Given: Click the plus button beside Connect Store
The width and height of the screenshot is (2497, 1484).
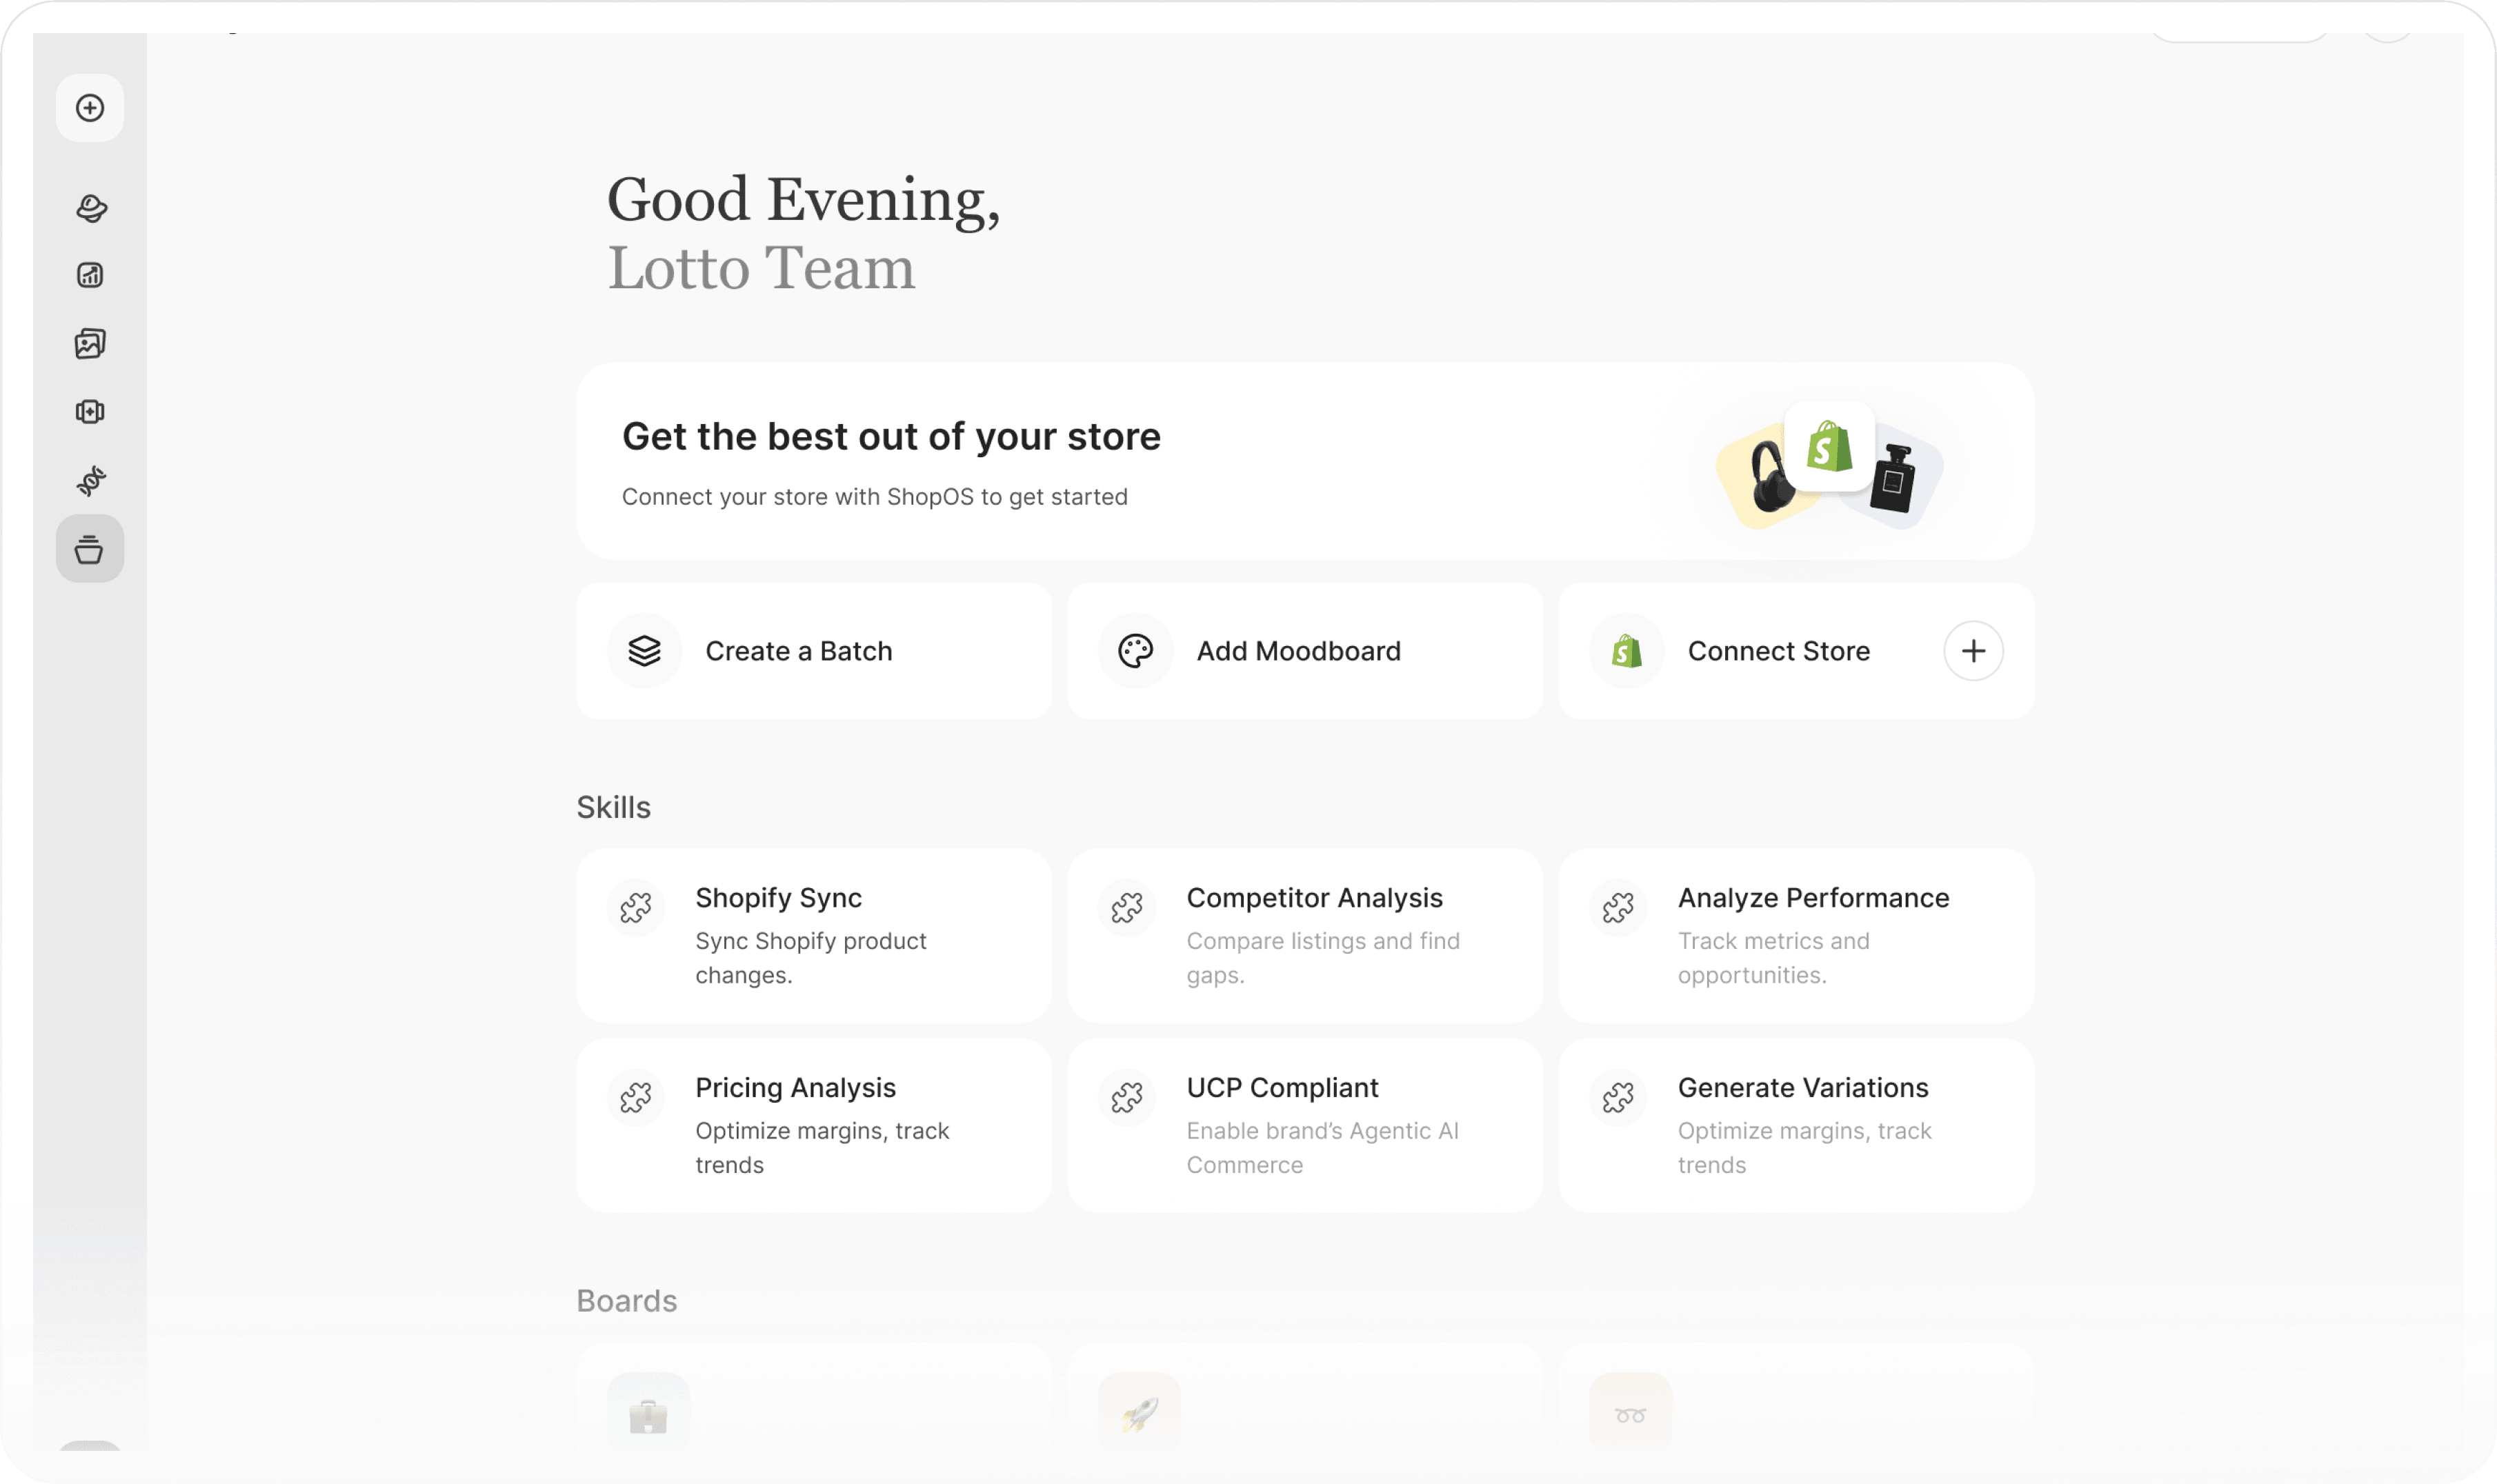Looking at the screenshot, I should tap(1973, 650).
